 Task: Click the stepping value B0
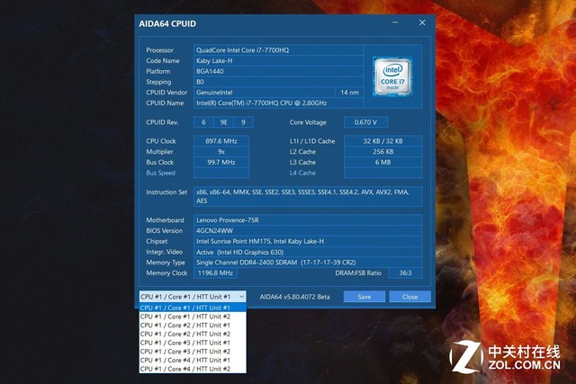click(x=278, y=82)
